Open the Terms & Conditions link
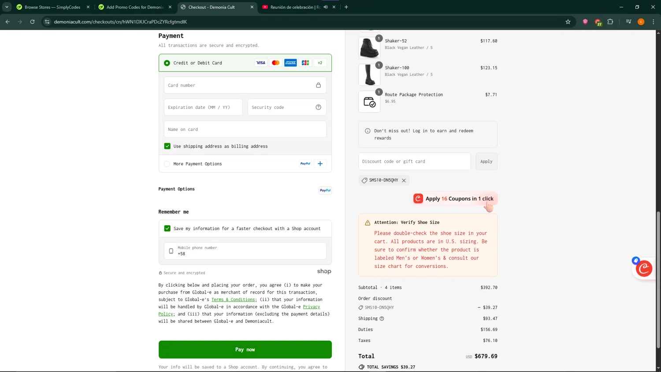The width and height of the screenshot is (661, 372). [x=233, y=299]
